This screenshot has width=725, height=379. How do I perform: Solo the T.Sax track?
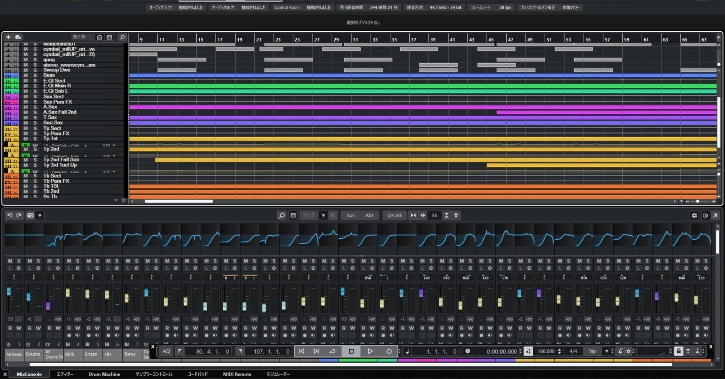coord(35,118)
